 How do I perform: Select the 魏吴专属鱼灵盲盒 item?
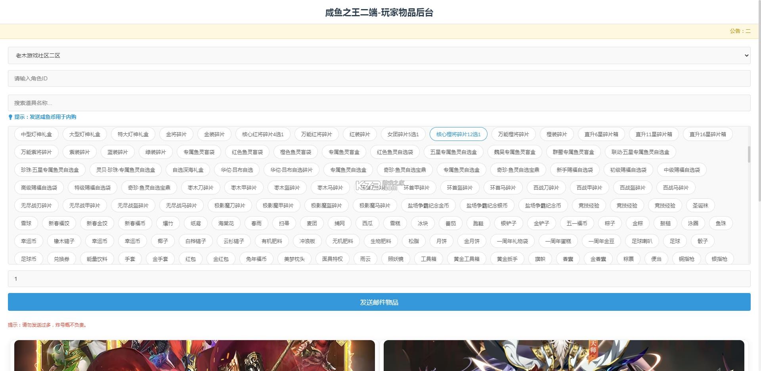[x=514, y=152]
